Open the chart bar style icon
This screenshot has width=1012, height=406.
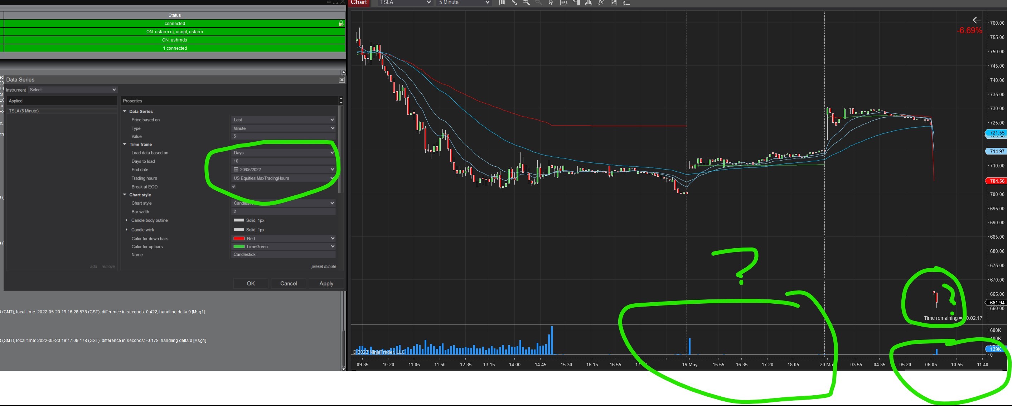(x=501, y=3)
